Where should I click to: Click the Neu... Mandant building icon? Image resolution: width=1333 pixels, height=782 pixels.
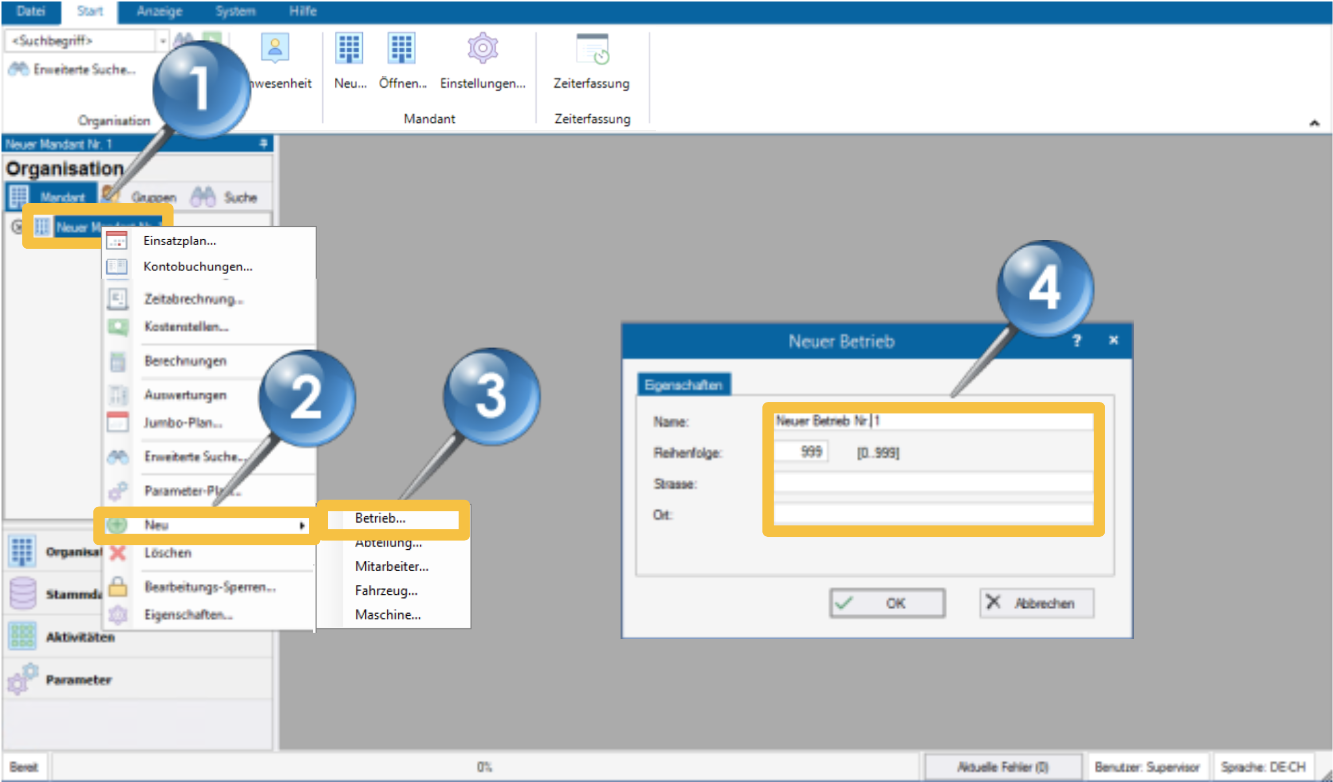coord(349,48)
